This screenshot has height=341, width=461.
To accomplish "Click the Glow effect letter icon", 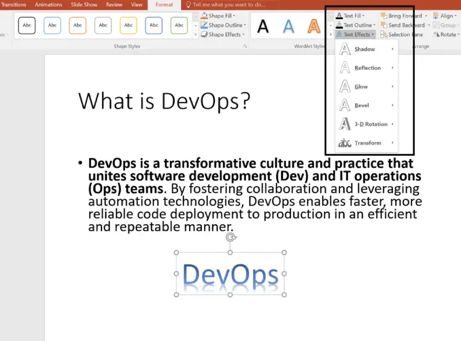I will [345, 87].
